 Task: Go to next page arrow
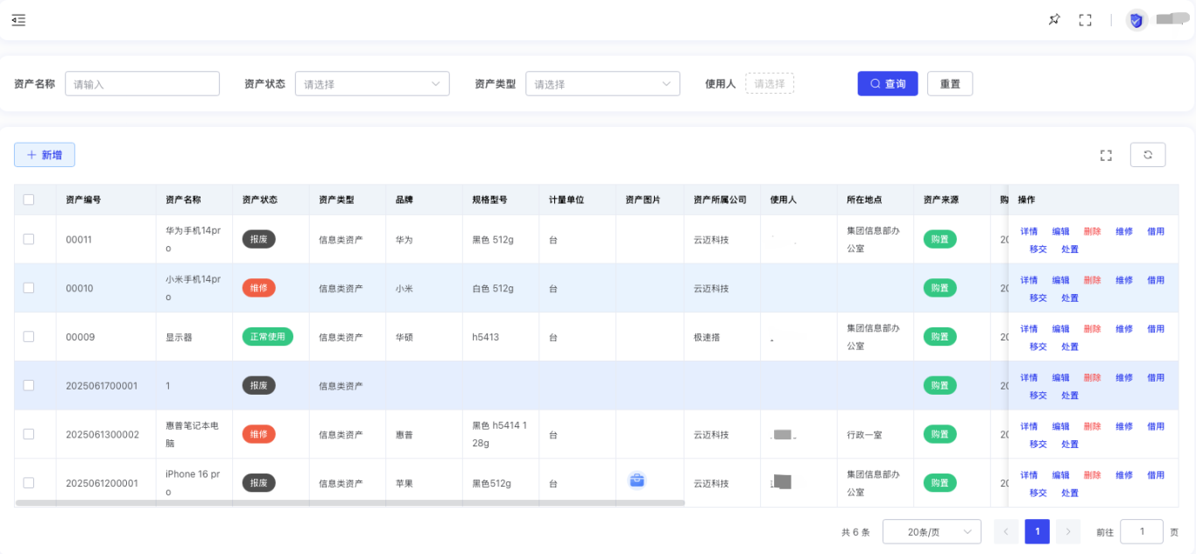click(1068, 531)
